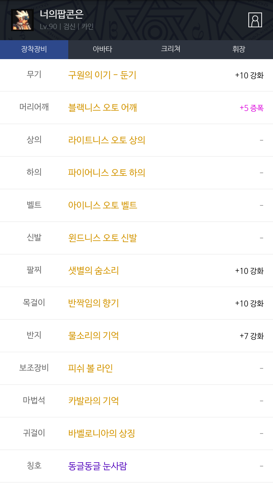Open 라이트니스 오토 상의 item
Viewport: 273px width, 485px height.
[107, 140]
